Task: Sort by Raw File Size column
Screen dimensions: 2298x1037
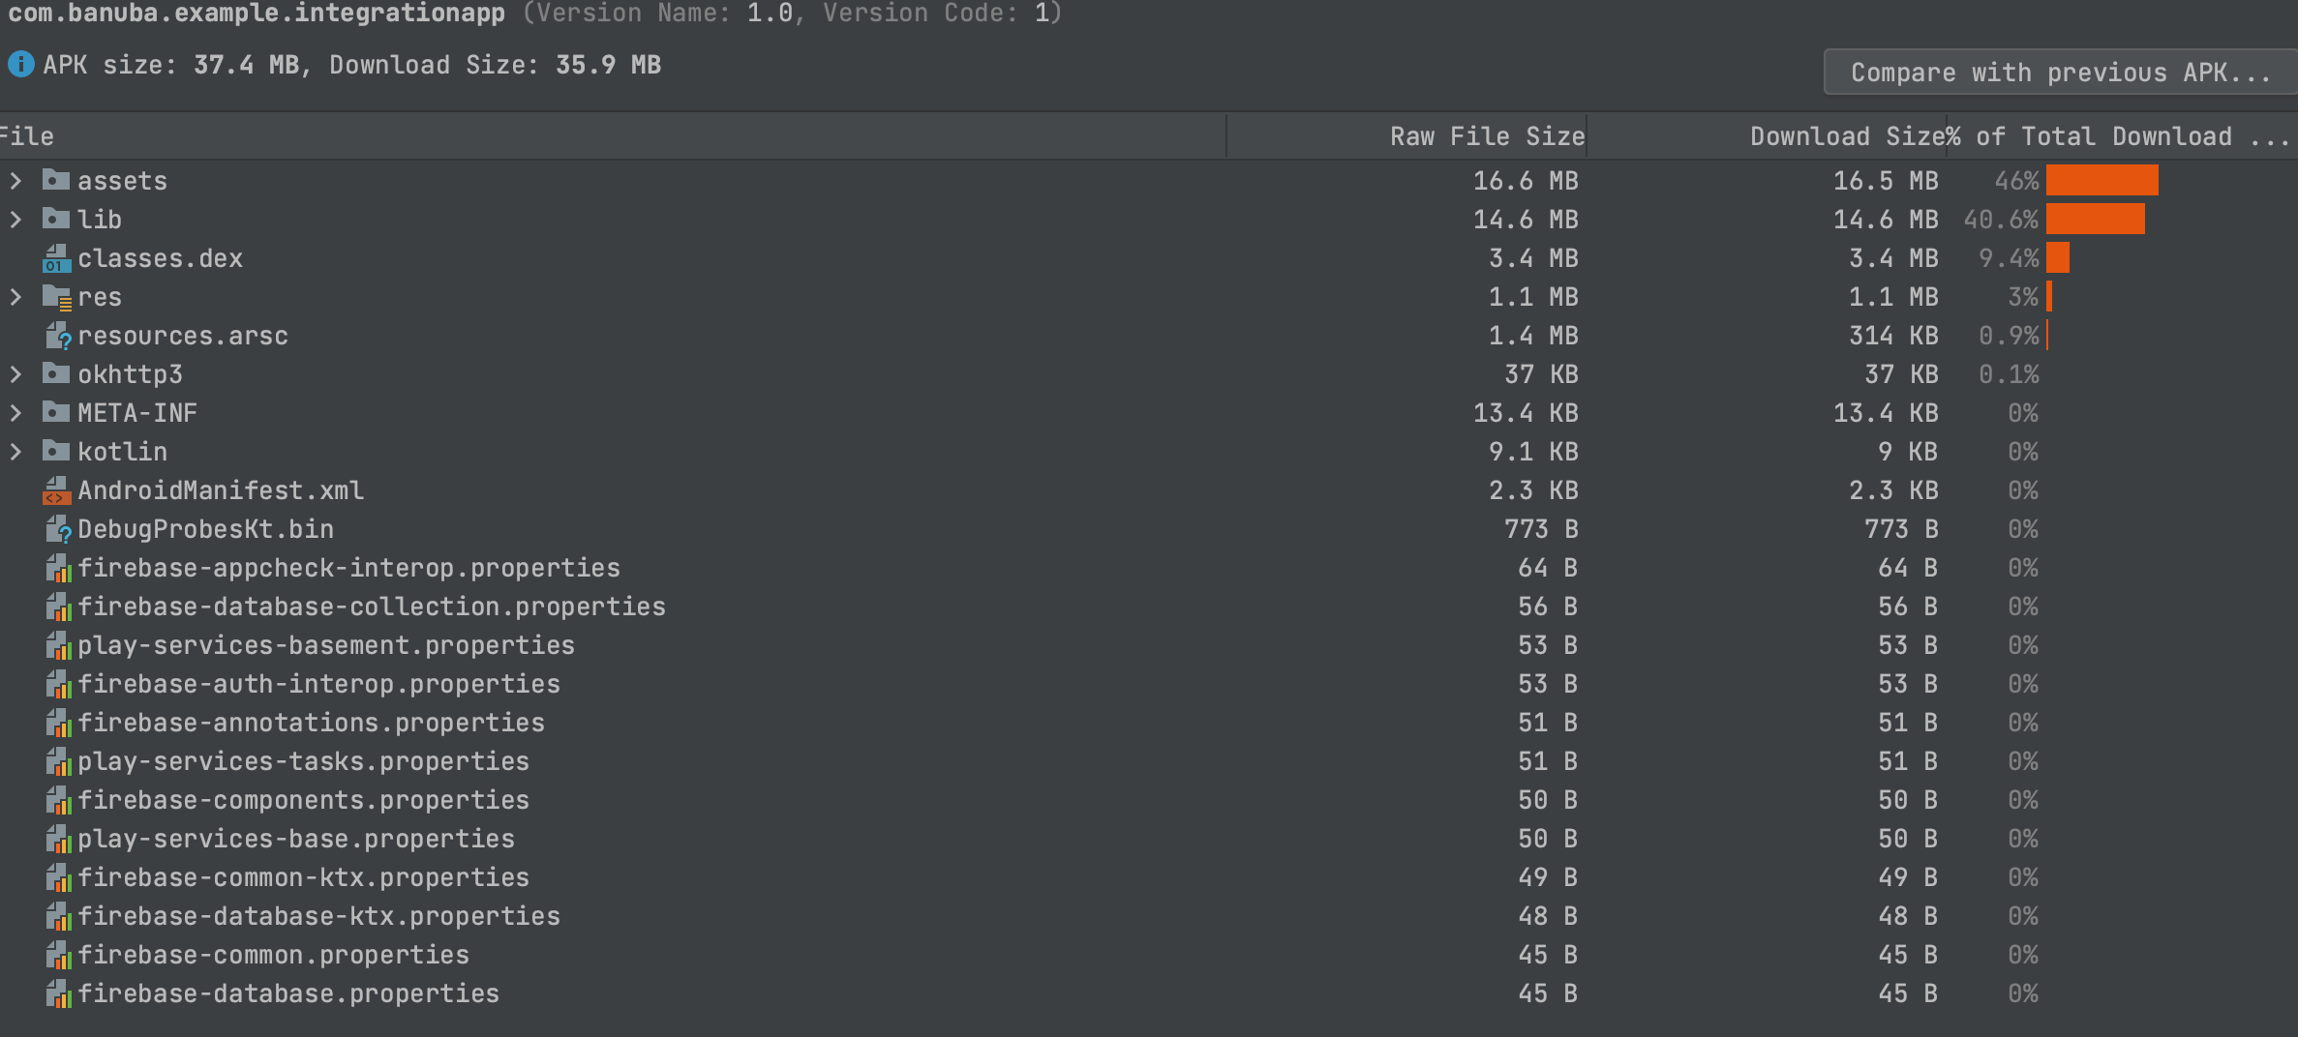Action: pyautogui.click(x=1406, y=136)
